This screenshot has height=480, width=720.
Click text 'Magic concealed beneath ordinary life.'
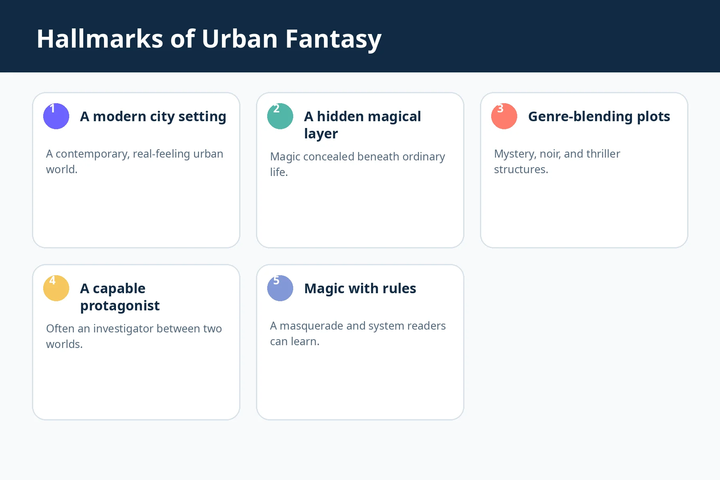(358, 164)
